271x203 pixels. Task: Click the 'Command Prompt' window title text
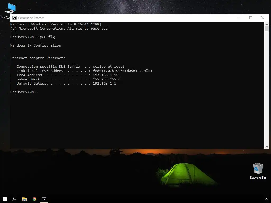pyautogui.click(x=31, y=18)
